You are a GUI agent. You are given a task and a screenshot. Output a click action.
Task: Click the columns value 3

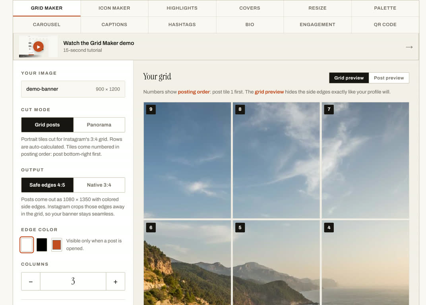tap(73, 282)
